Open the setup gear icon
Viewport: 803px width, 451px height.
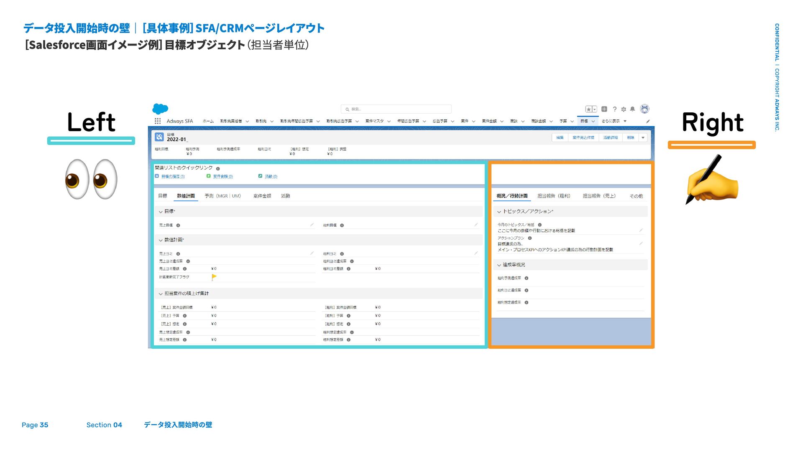click(624, 109)
